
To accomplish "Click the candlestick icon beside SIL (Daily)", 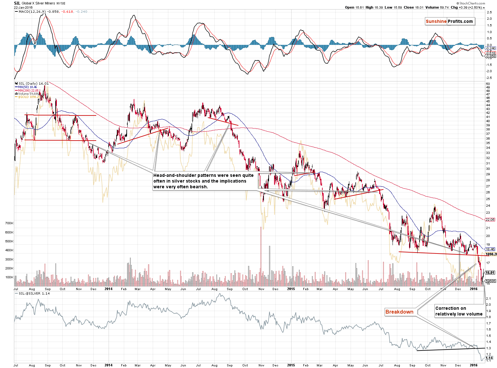I will coord(16,84).
